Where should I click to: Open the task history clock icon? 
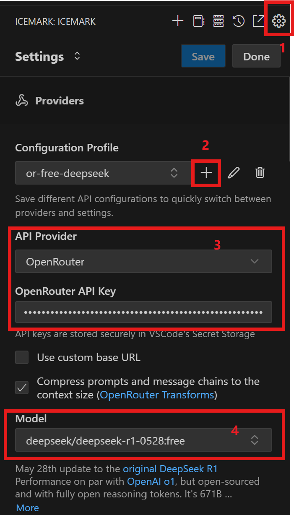239,21
